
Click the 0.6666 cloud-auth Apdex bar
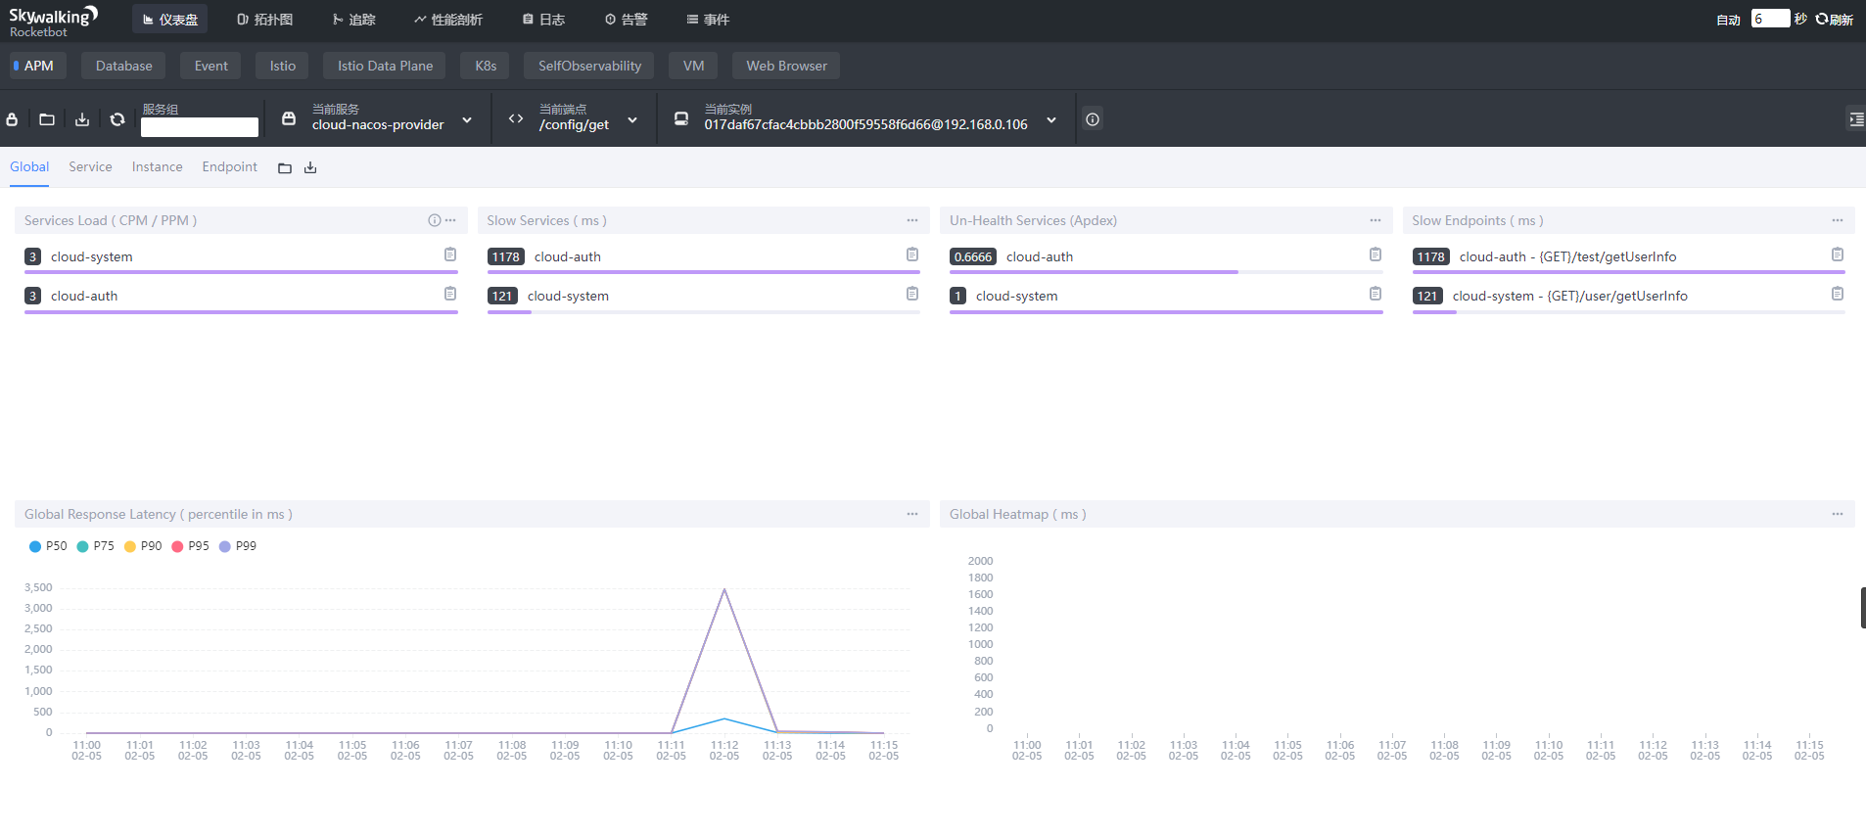click(x=1166, y=272)
